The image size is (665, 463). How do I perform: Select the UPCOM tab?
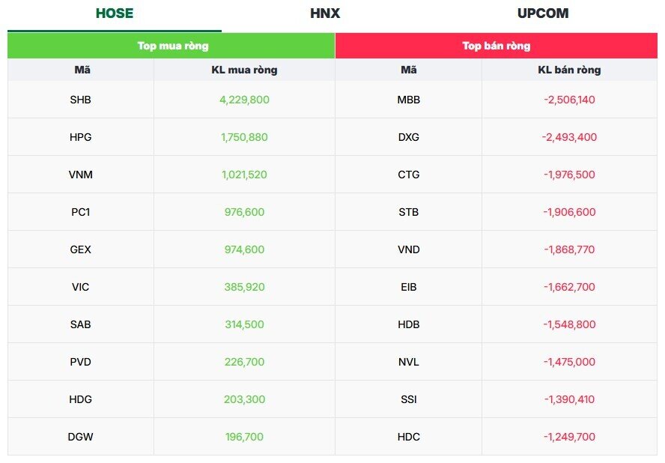(542, 13)
